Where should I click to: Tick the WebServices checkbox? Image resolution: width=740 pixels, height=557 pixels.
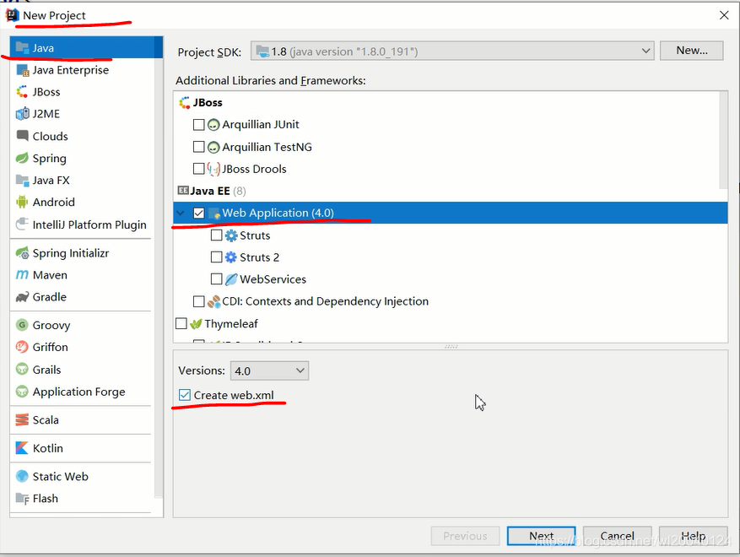pyautogui.click(x=216, y=279)
